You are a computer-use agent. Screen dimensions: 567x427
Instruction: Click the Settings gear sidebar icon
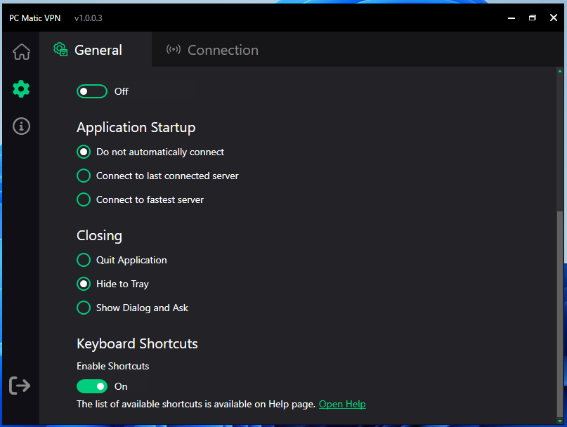[x=21, y=89]
